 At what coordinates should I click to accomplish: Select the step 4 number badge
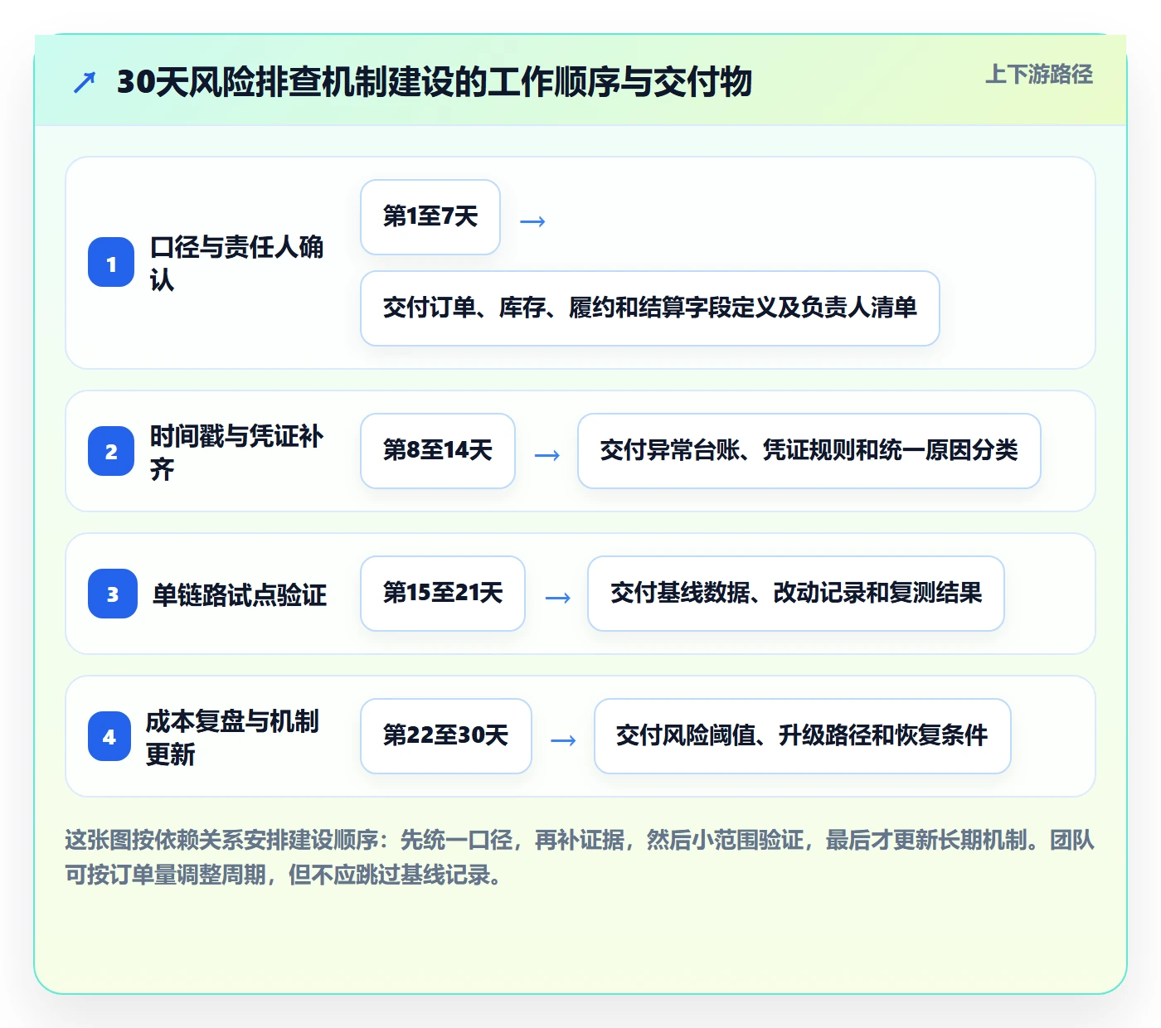pyautogui.click(x=109, y=736)
